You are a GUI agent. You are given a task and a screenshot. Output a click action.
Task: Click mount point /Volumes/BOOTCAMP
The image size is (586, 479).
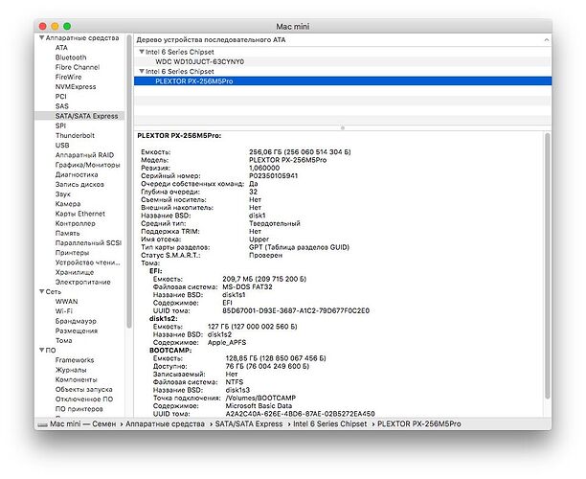tap(260, 398)
